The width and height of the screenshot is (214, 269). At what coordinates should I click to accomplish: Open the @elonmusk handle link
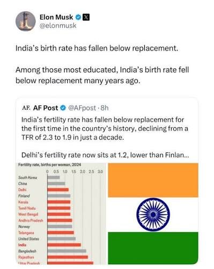tap(58, 26)
